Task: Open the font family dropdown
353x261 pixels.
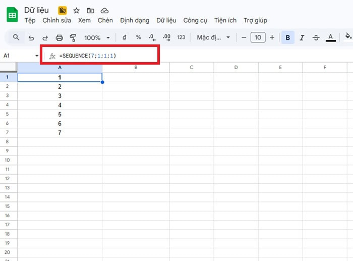Action: pyautogui.click(x=213, y=37)
